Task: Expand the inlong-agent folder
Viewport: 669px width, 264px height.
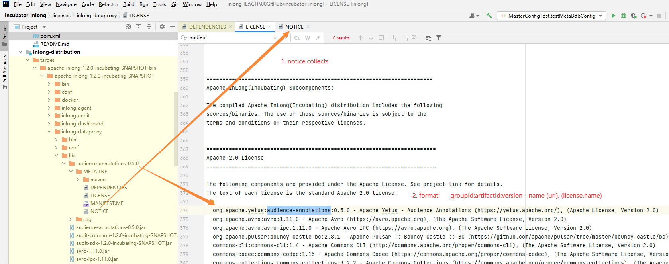Action: coord(49,108)
